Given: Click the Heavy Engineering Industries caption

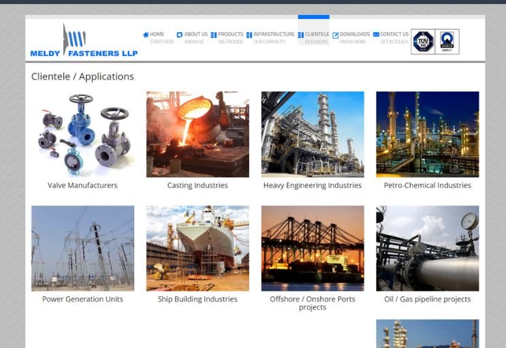Looking at the screenshot, I should [x=313, y=185].
